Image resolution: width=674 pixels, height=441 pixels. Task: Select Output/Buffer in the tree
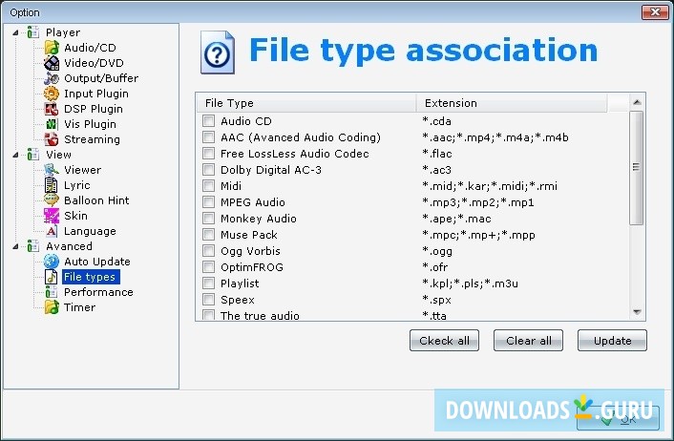101,78
